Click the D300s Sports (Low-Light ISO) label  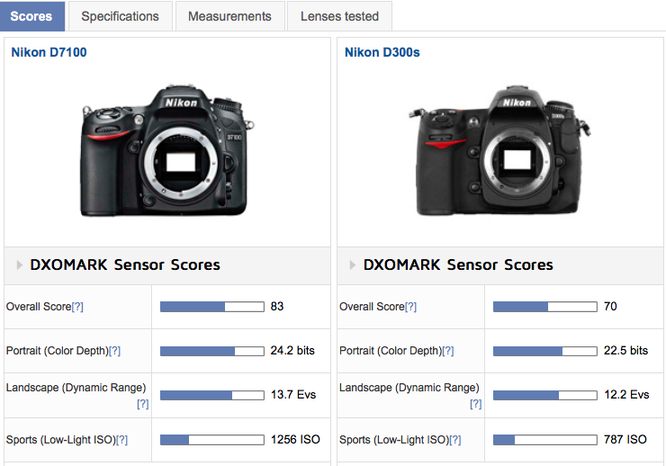(x=394, y=440)
